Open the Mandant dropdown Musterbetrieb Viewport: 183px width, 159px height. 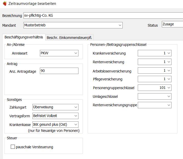coord(73,25)
